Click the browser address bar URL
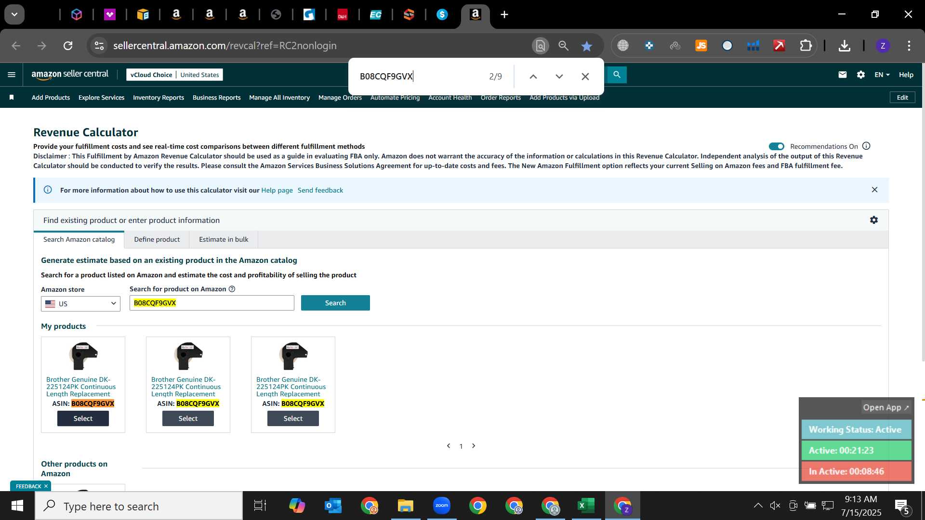The width and height of the screenshot is (925, 520). point(225,46)
